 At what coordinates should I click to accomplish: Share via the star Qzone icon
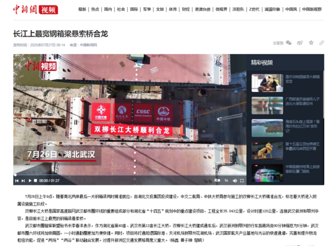311,43
